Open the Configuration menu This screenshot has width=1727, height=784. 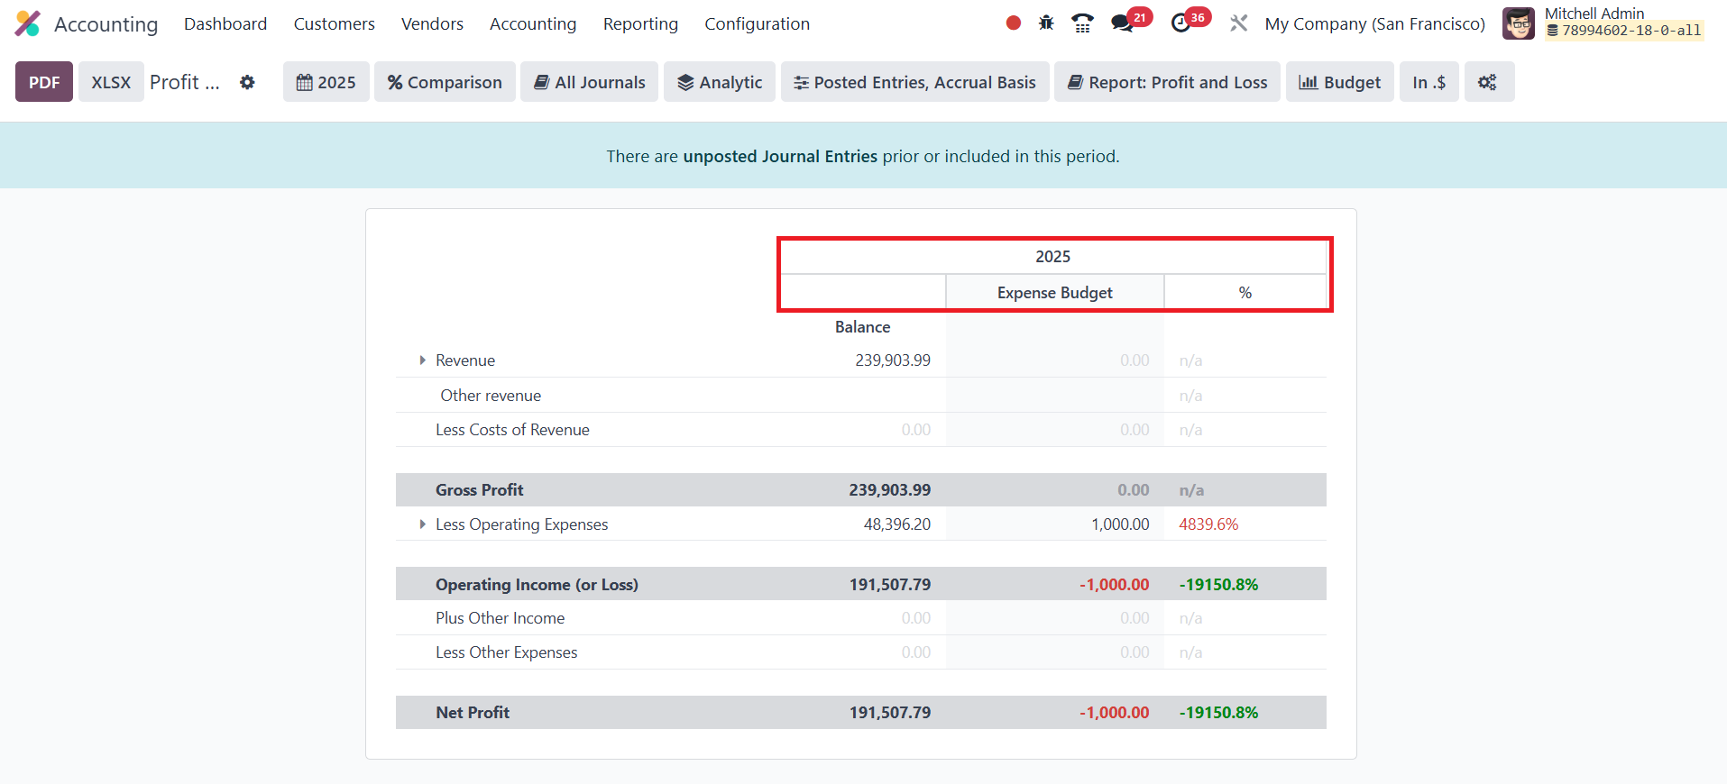tap(757, 23)
